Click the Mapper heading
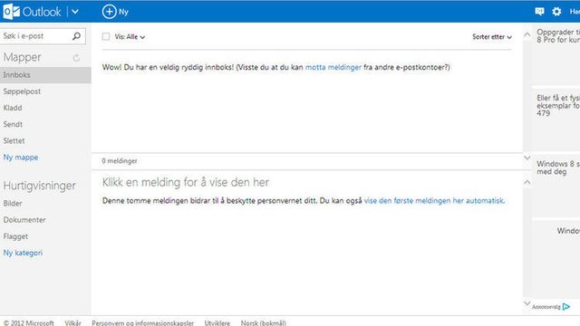This screenshot has width=580, height=326. pos(22,58)
